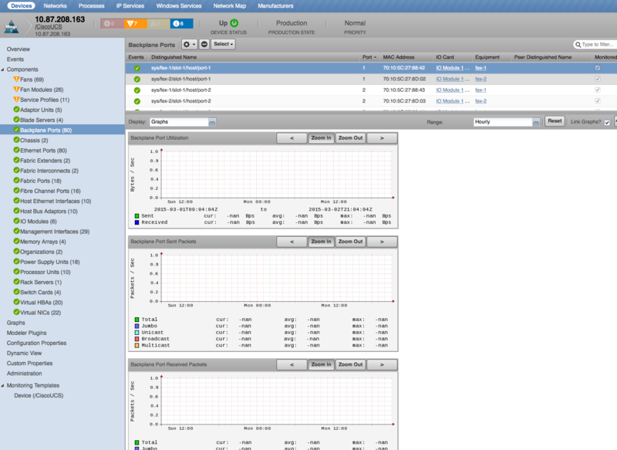Open the Network Map tab
Viewport: 617px width, 450px height.
coord(229,6)
